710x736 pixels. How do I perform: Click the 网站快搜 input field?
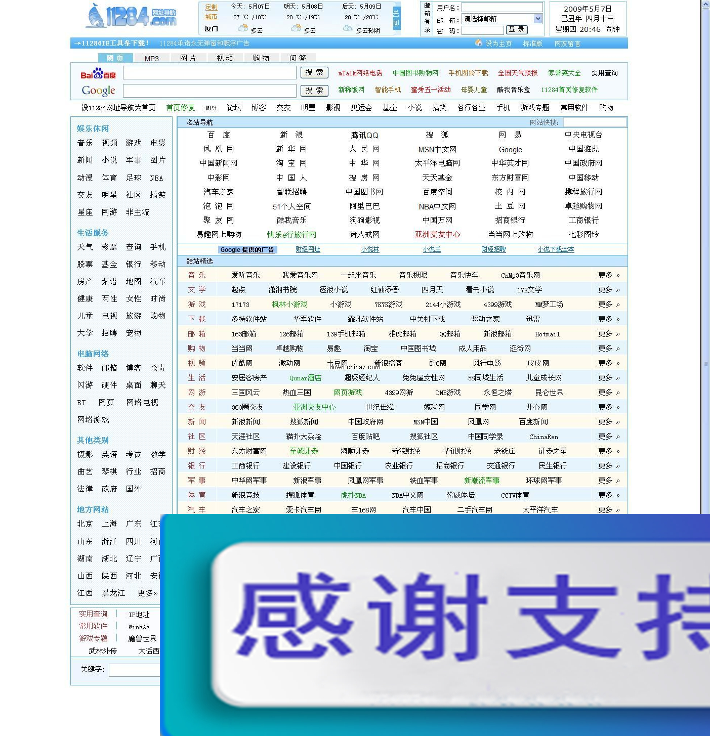pyautogui.click(x=595, y=122)
